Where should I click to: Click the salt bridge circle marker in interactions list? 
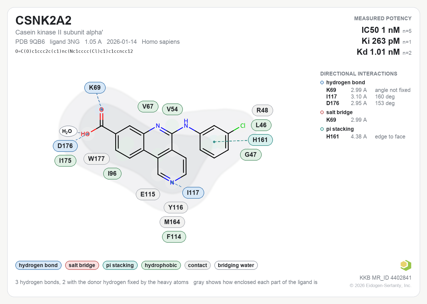point(322,112)
